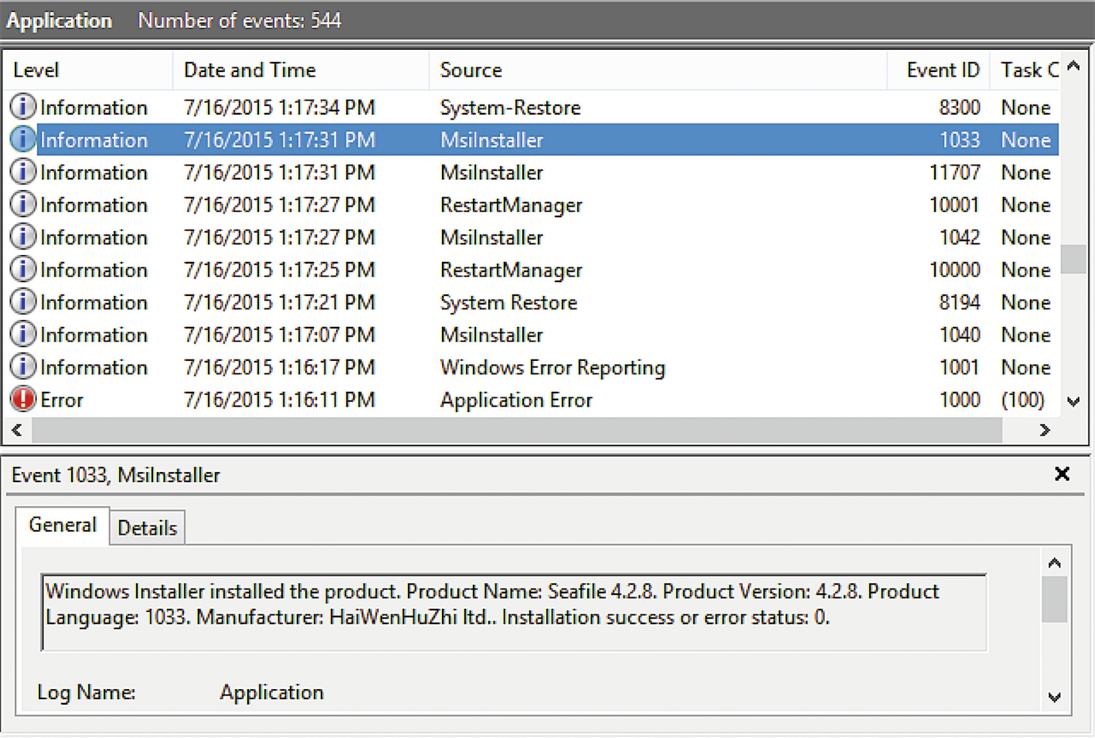This screenshot has height=738, width=1095.
Task: Click the Task C column header
Action: [1025, 70]
